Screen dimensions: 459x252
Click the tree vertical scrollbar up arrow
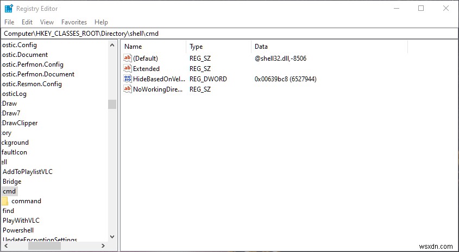point(112,45)
